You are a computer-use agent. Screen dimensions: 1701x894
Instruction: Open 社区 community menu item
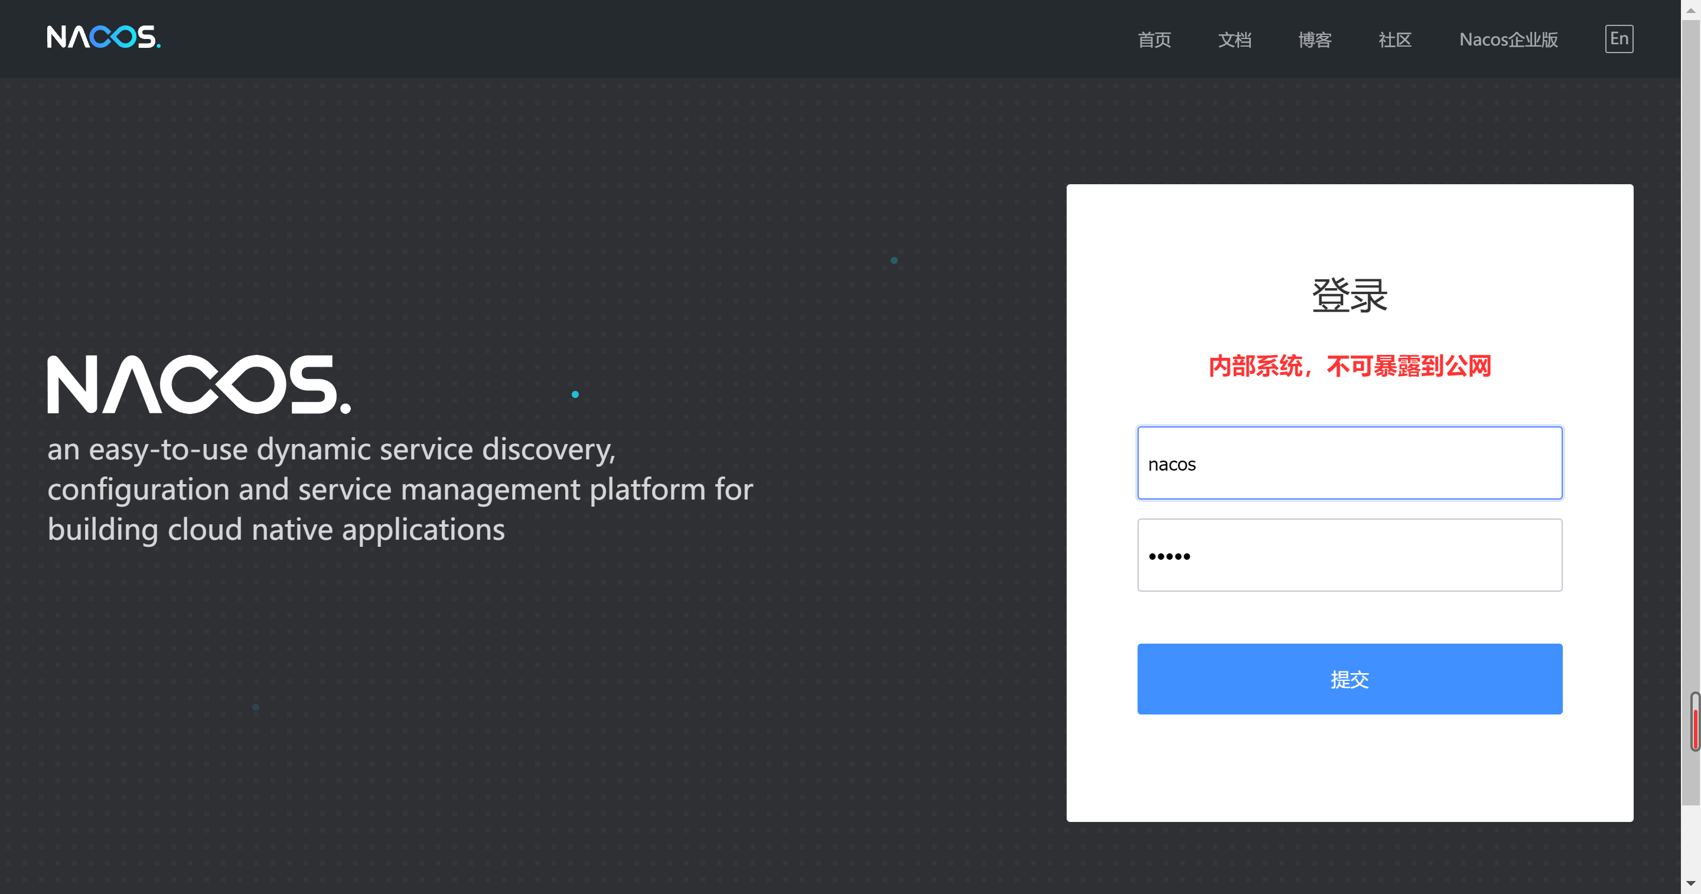pyautogui.click(x=1394, y=40)
